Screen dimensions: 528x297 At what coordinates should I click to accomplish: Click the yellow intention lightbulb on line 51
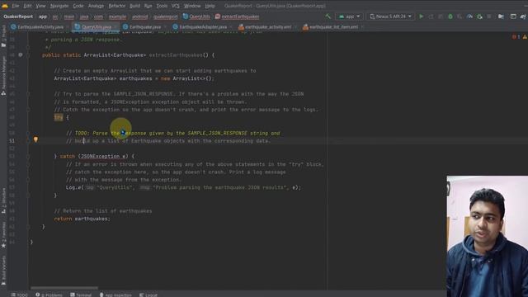[x=35, y=139]
